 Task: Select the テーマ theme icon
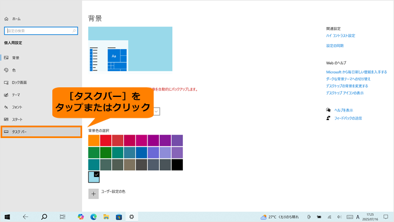click(6, 95)
